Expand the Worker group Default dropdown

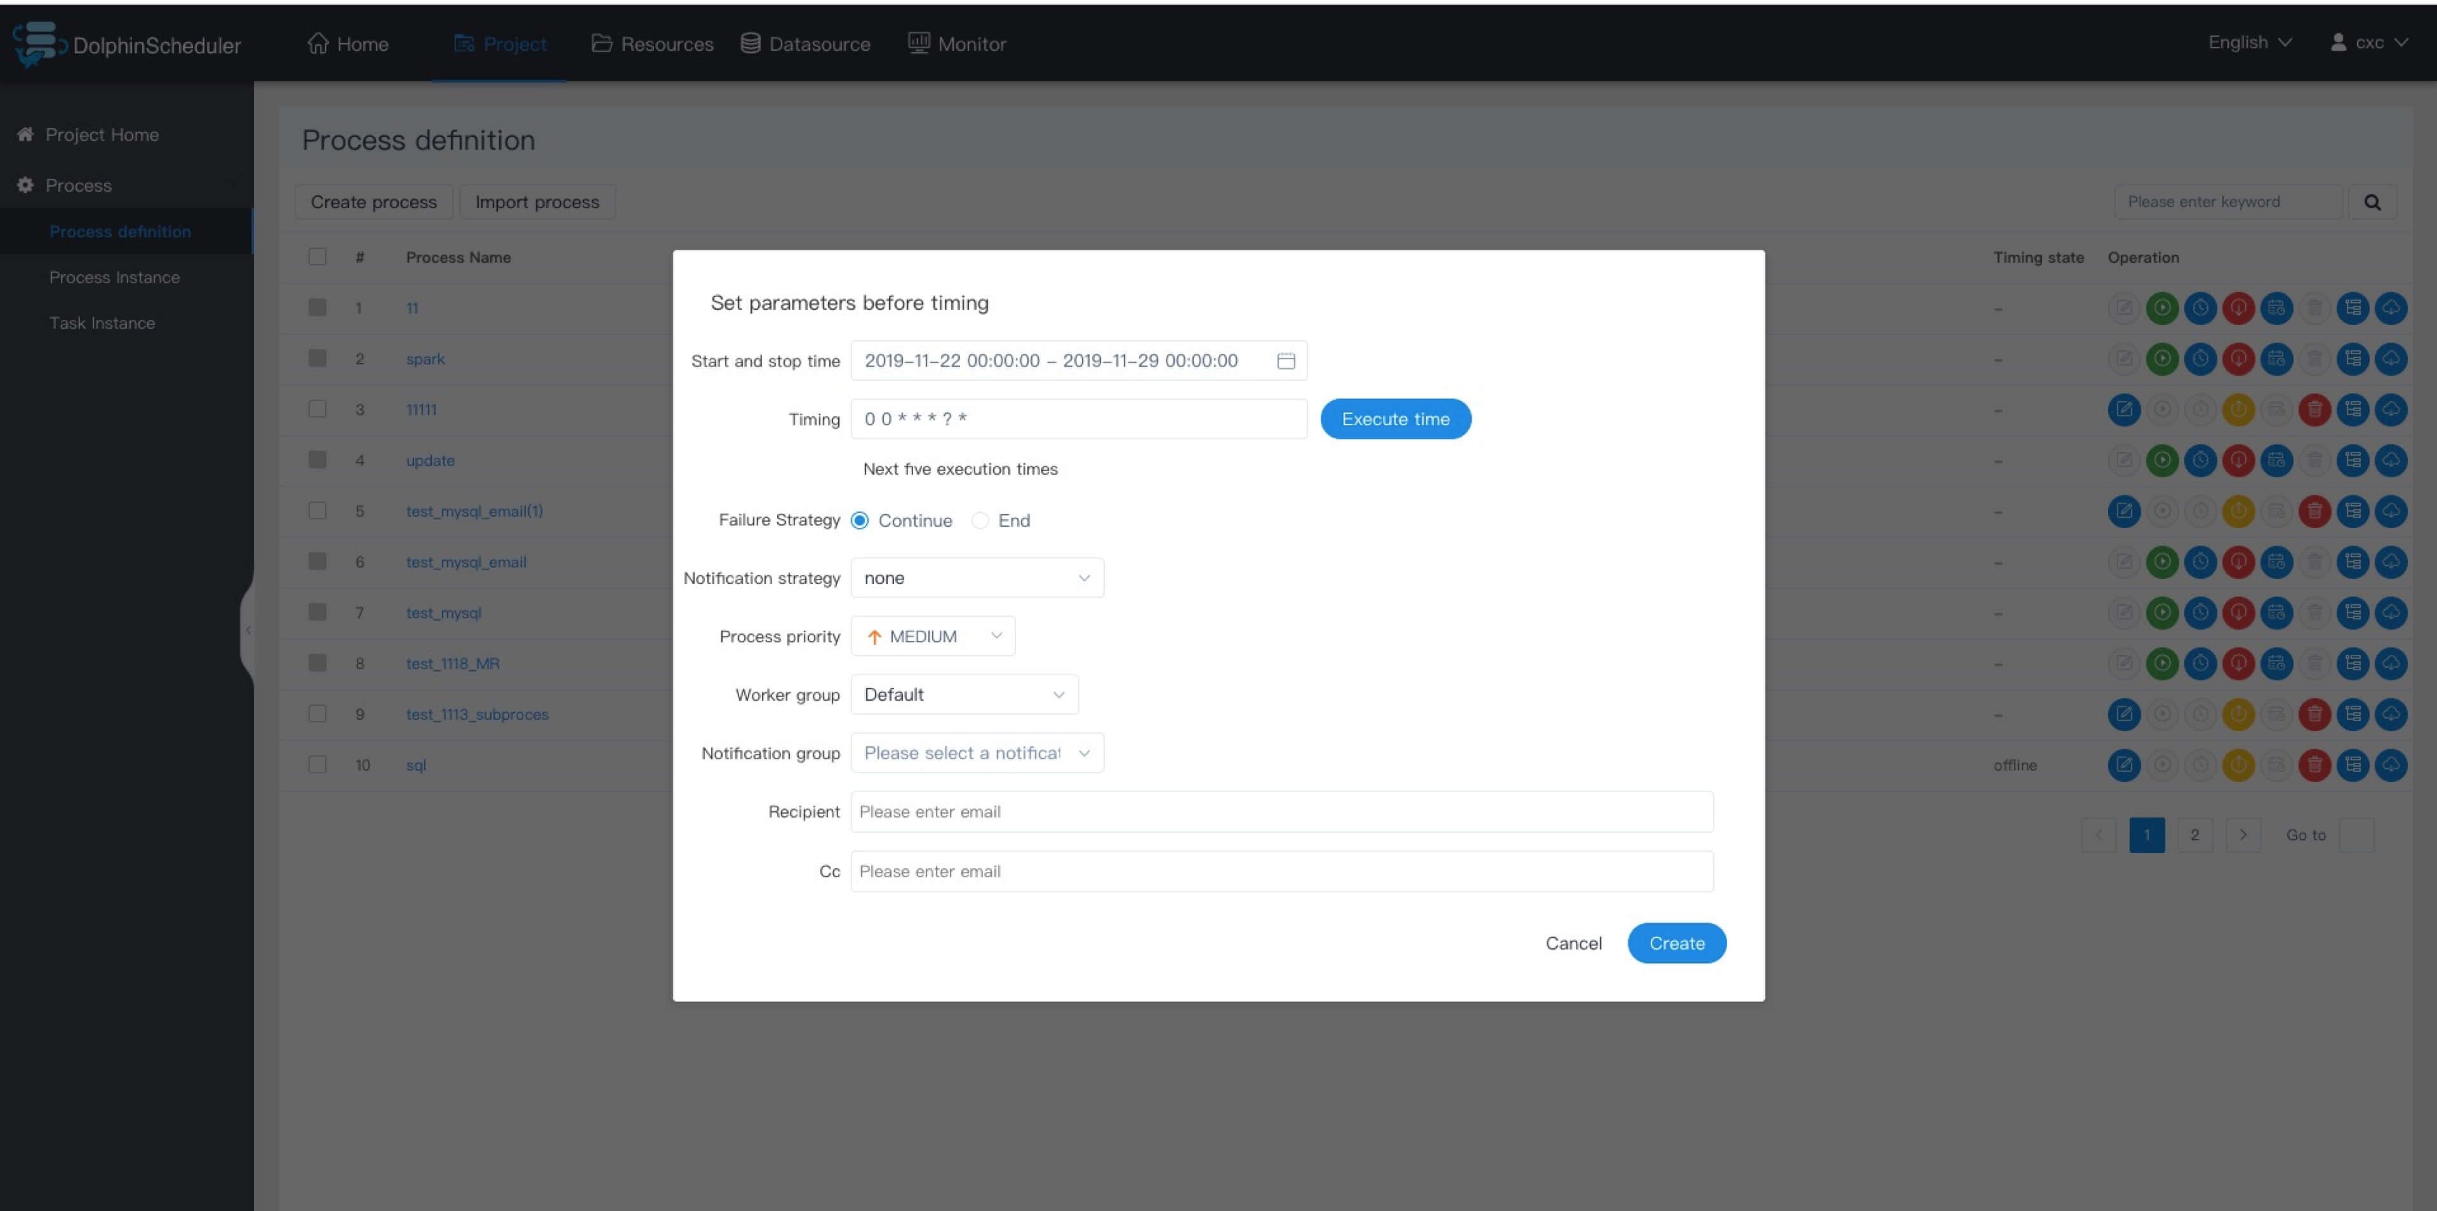click(963, 695)
